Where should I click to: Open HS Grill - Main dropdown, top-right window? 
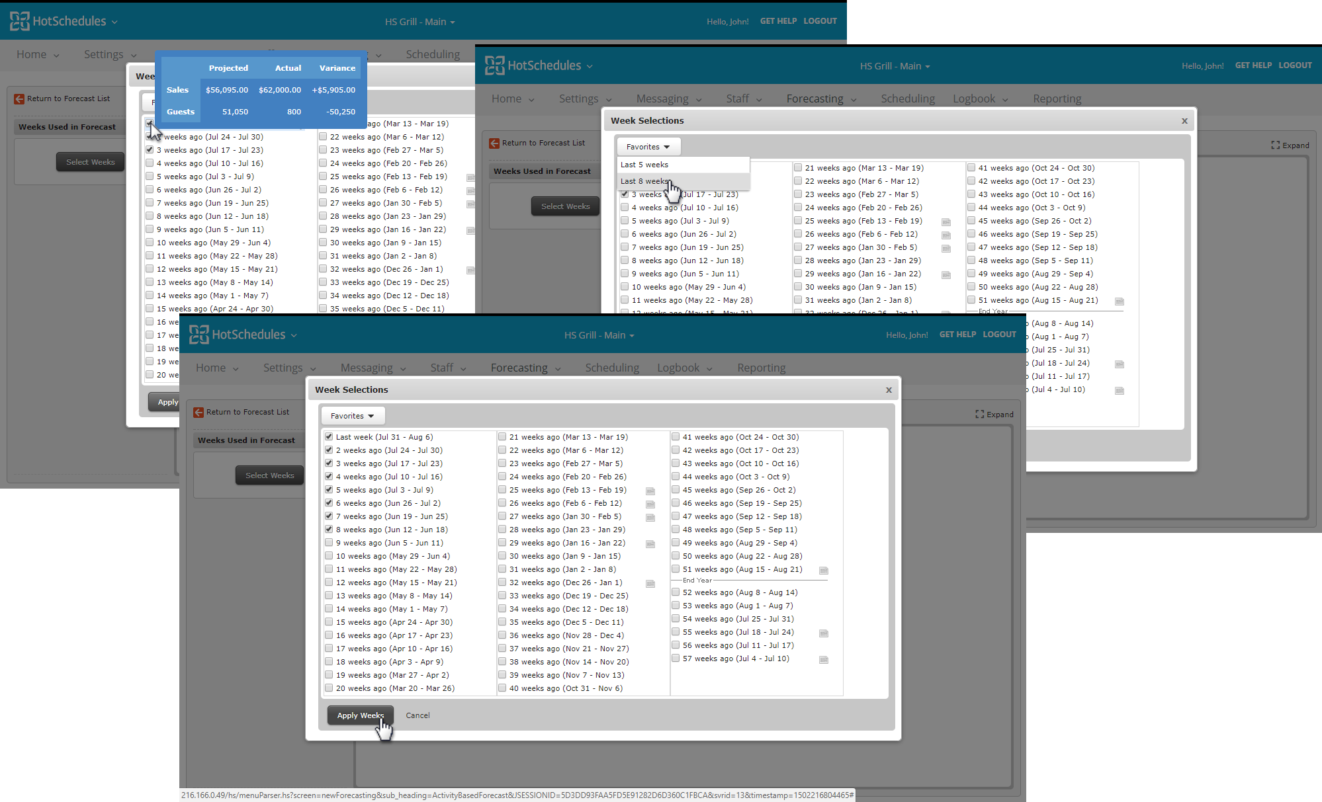[x=895, y=66]
